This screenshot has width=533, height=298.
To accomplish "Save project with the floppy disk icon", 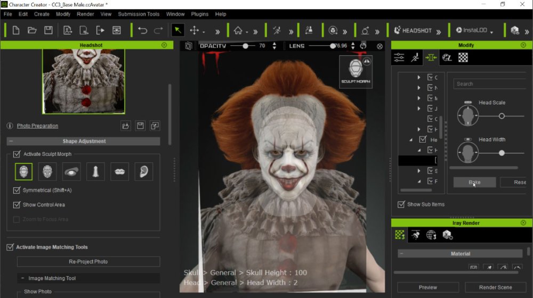I will (49, 30).
